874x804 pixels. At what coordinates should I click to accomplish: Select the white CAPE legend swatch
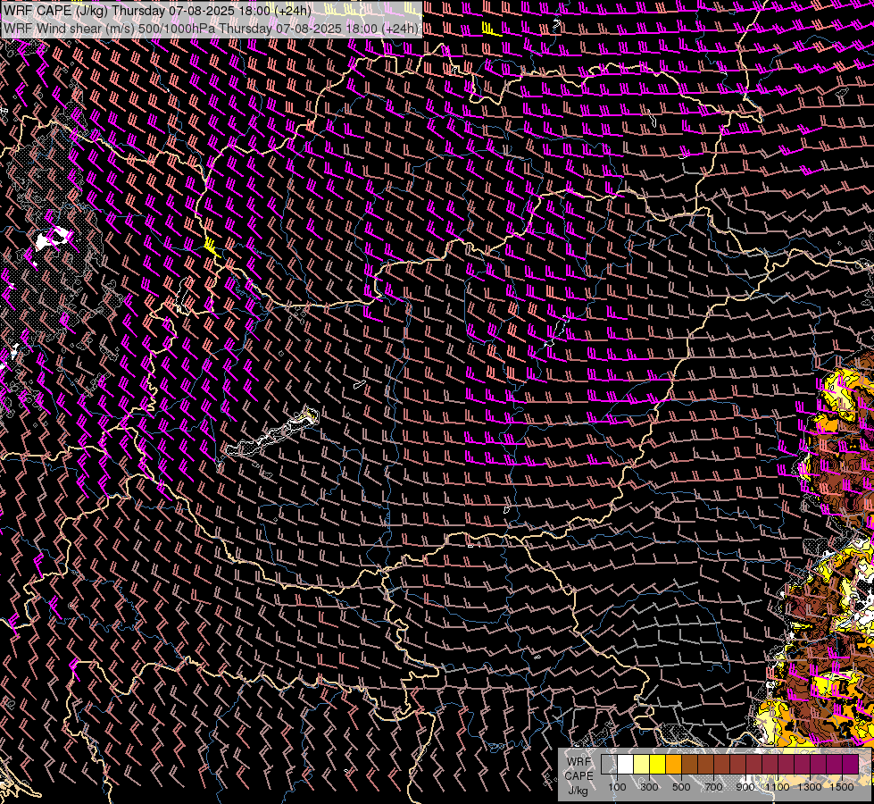pos(625,764)
